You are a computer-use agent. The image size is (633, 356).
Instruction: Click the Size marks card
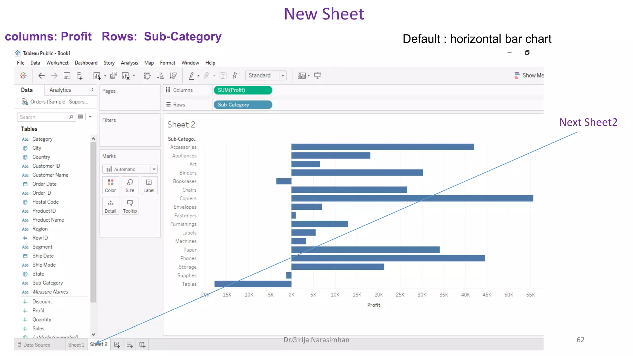[130, 185]
